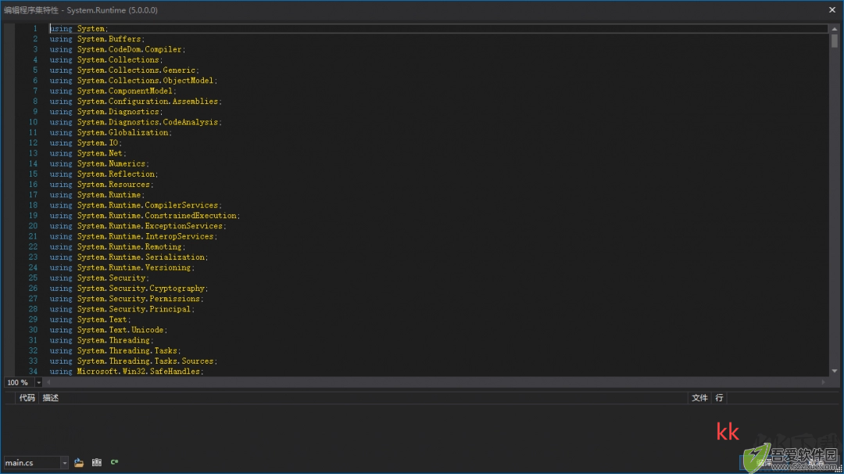Click line 'using System.Runtime.ExceptionServices;'

pyautogui.click(x=138, y=226)
